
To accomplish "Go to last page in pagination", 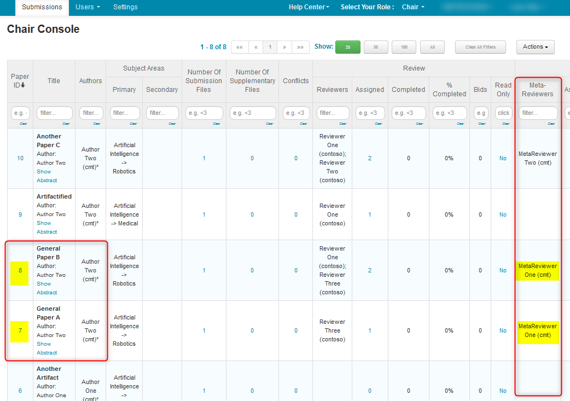I will click(x=300, y=47).
